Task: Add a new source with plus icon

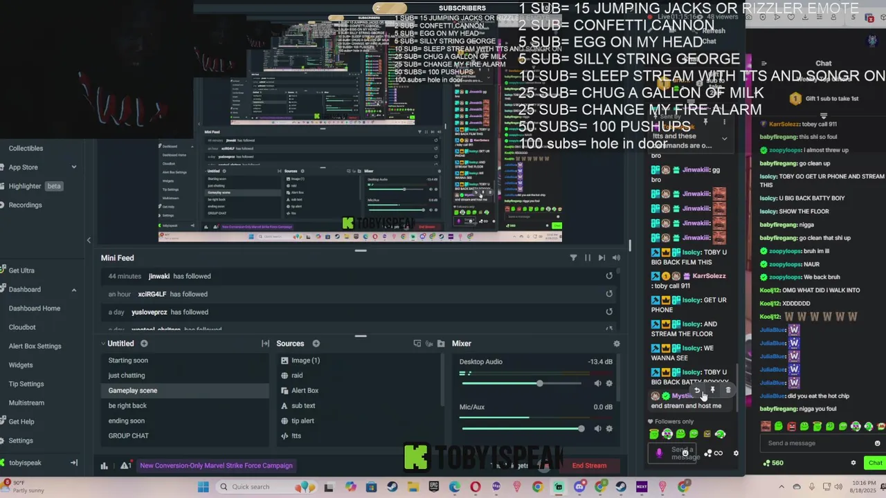Action: (316, 344)
